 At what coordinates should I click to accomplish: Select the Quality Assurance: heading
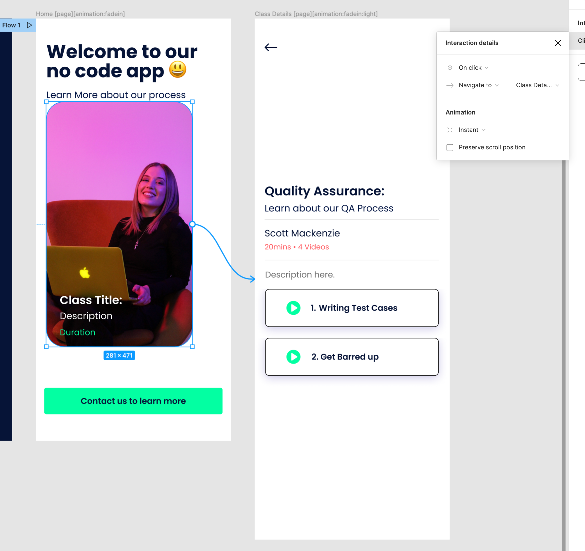[x=324, y=191]
